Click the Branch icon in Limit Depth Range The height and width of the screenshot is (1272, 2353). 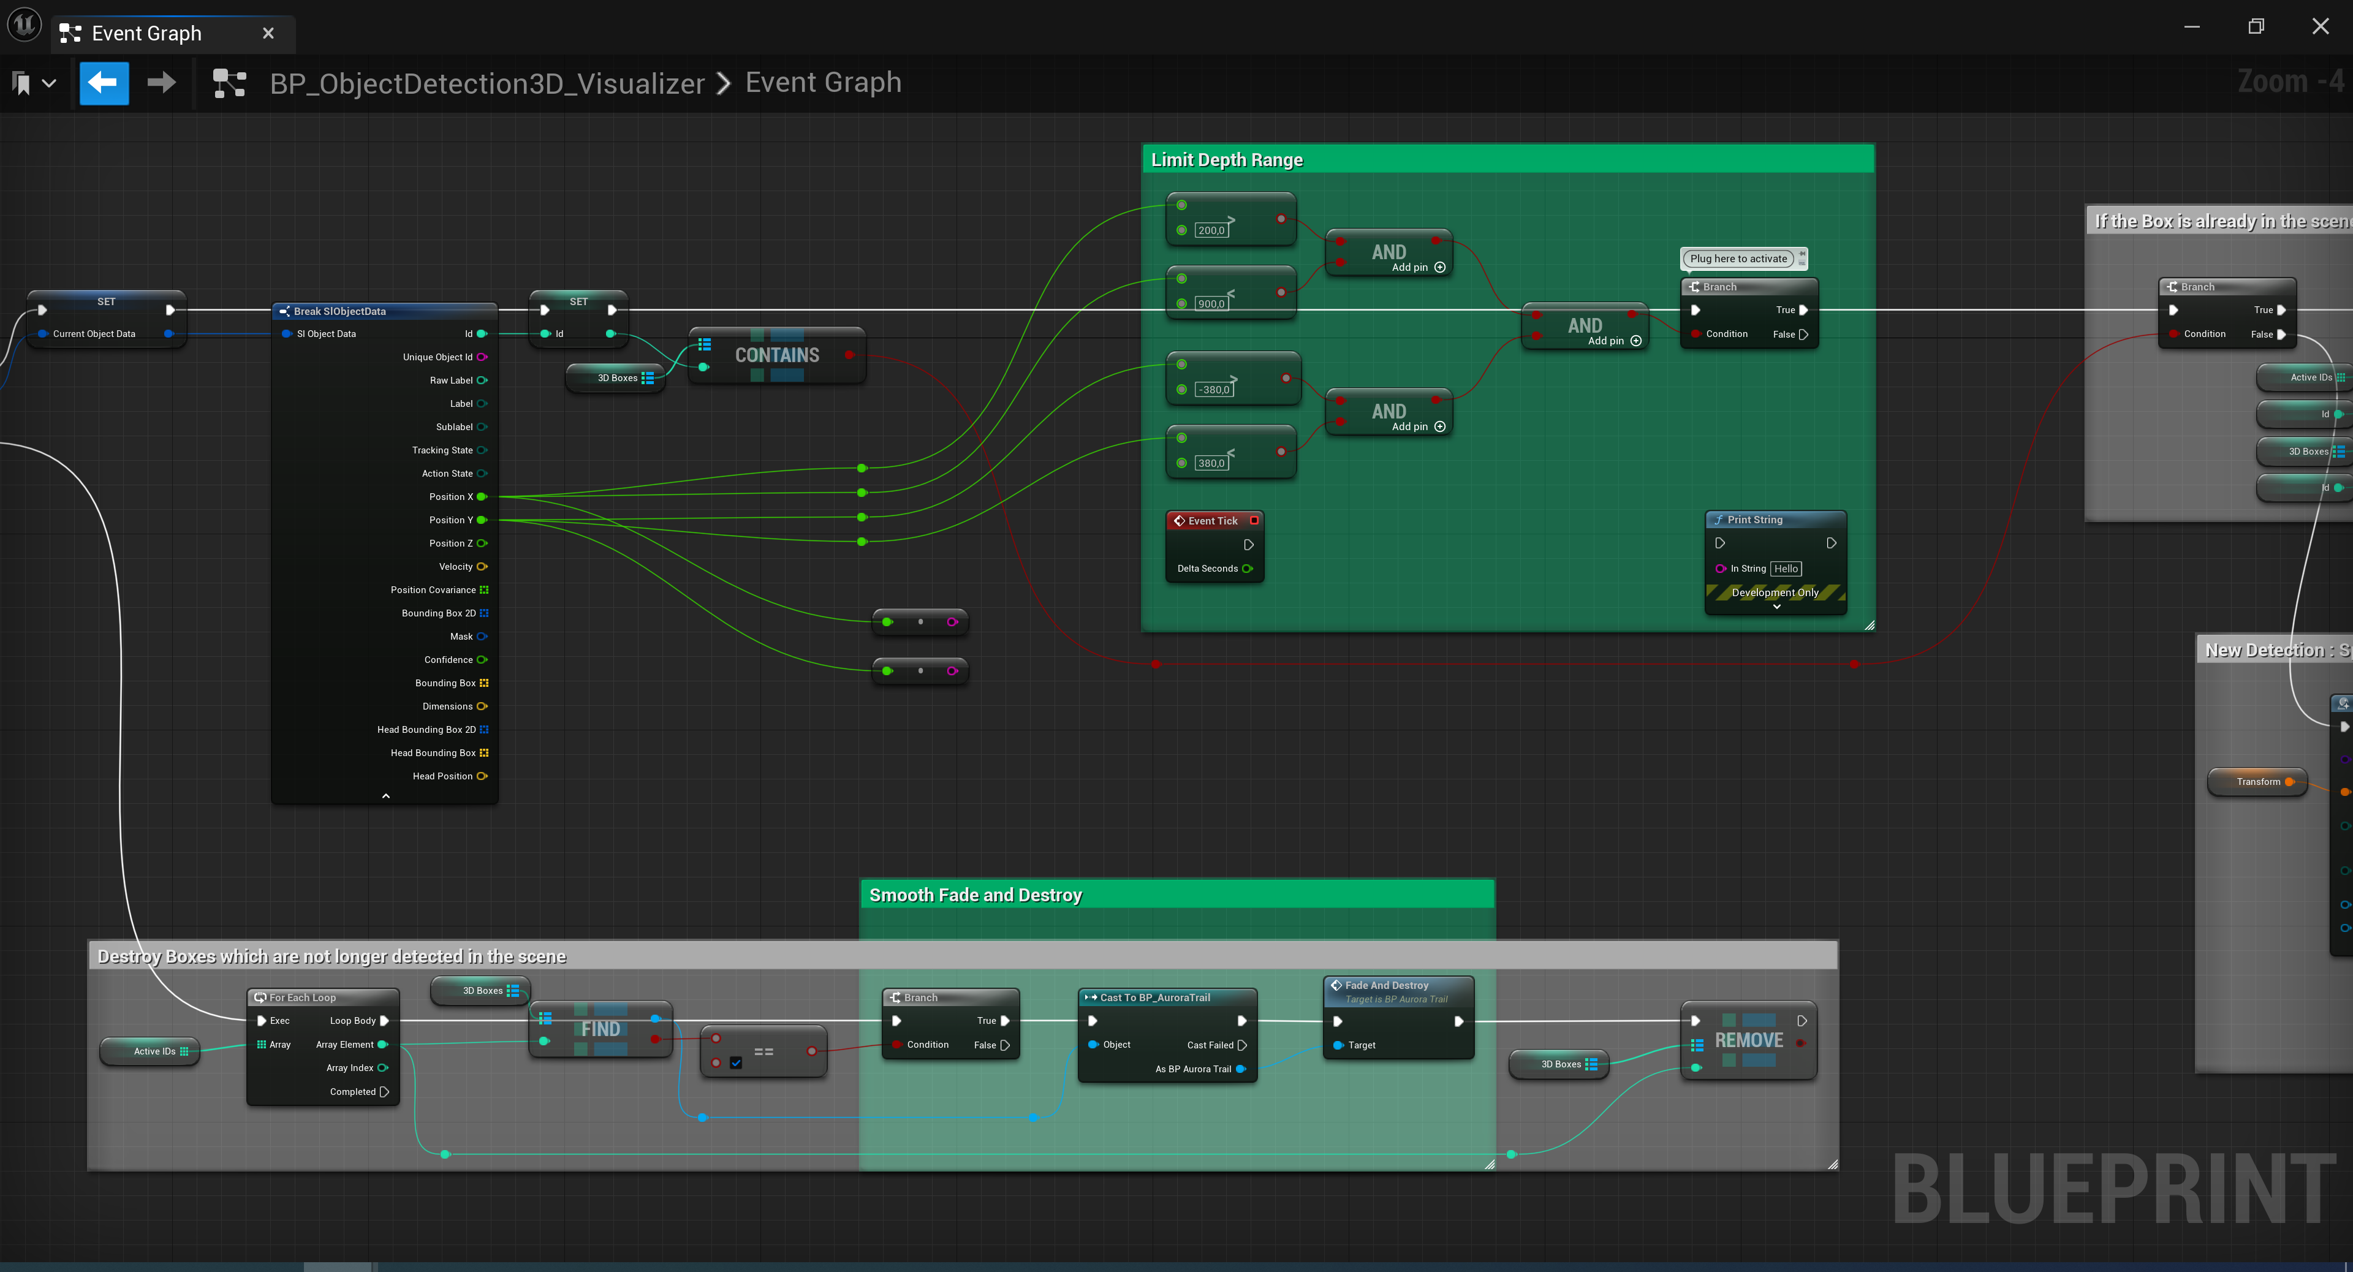click(1694, 287)
